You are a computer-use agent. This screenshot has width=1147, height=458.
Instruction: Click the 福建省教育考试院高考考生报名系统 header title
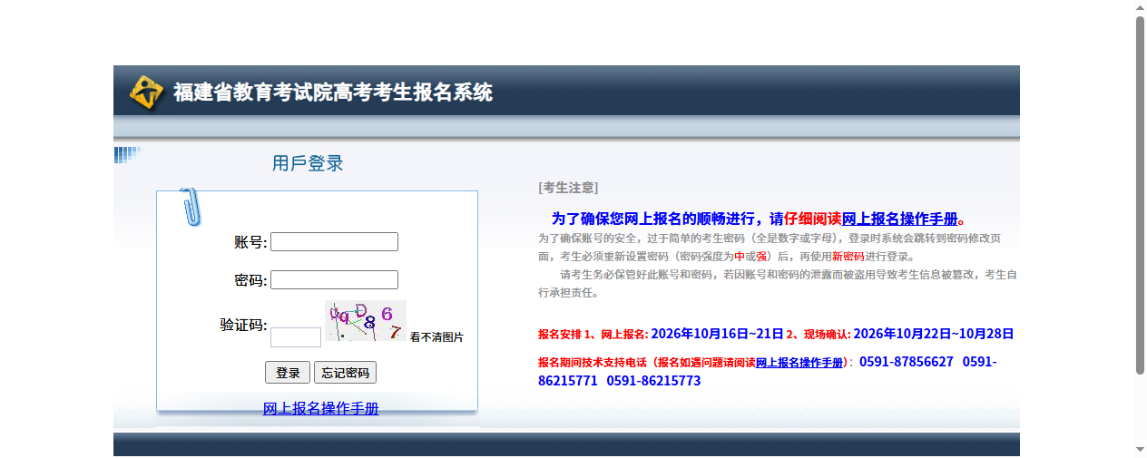pos(333,93)
